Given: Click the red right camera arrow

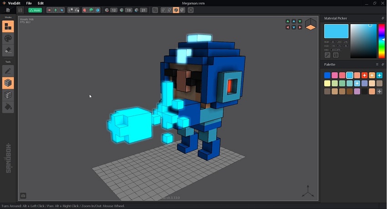Looking at the screenshot, I should coord(300,27).
